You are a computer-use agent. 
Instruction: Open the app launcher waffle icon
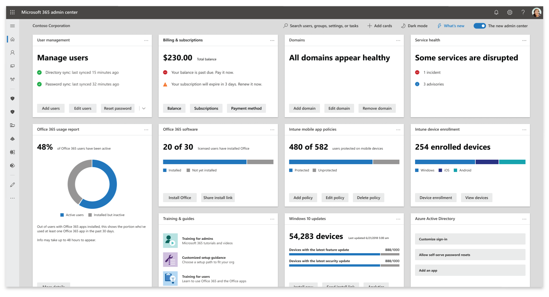[12, 12]
